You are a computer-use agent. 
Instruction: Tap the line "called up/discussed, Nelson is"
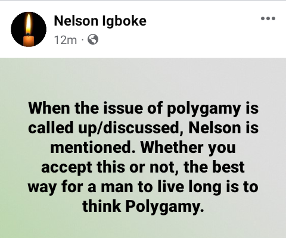tap(143, 128)
